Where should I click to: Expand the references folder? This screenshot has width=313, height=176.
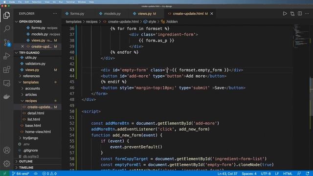point(31,76)
